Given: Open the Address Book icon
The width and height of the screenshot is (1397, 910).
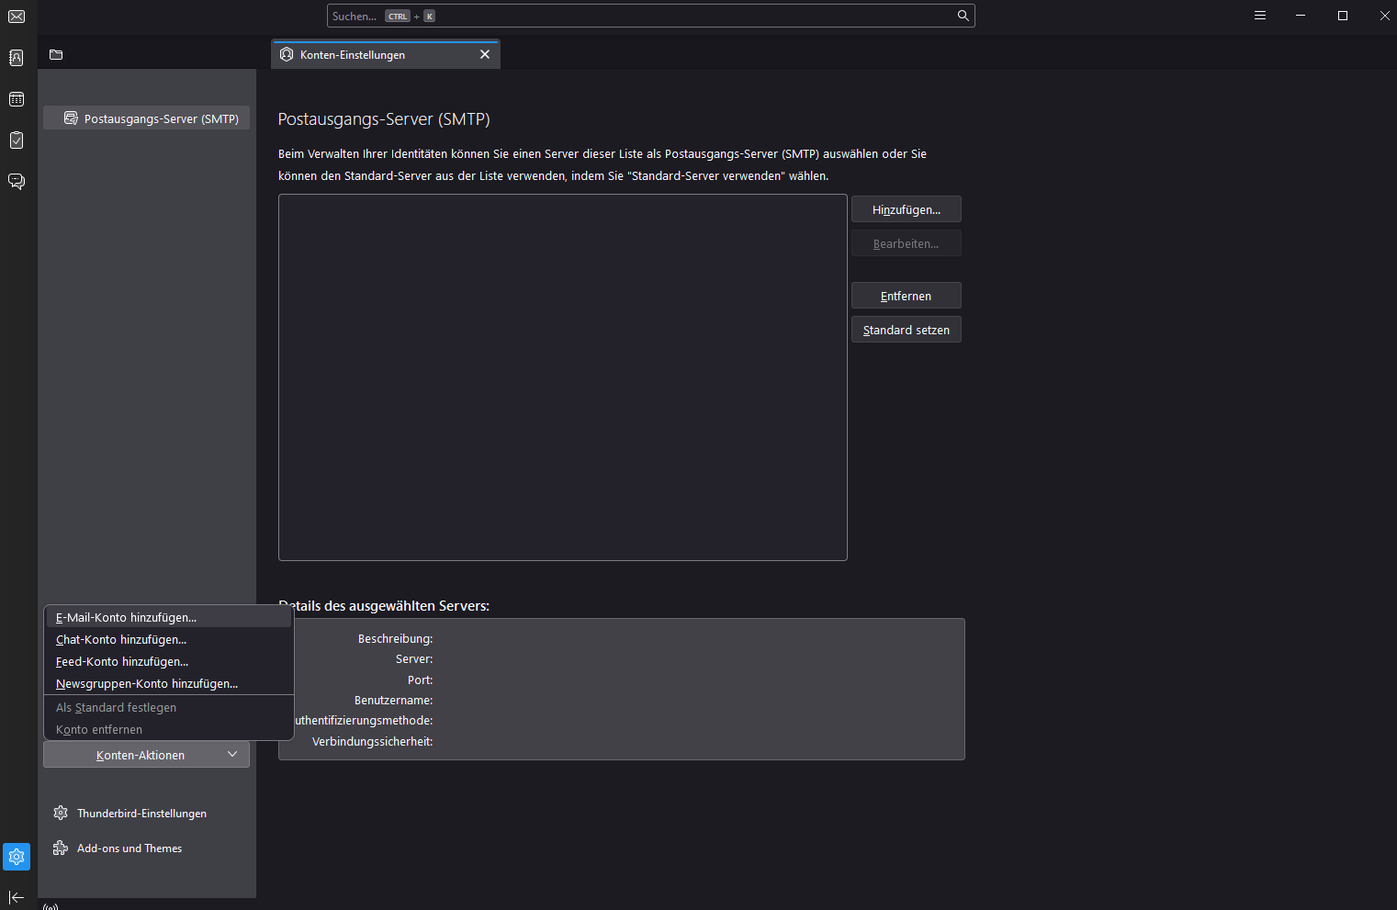Looking at the screenshot, I should (17, 58).
